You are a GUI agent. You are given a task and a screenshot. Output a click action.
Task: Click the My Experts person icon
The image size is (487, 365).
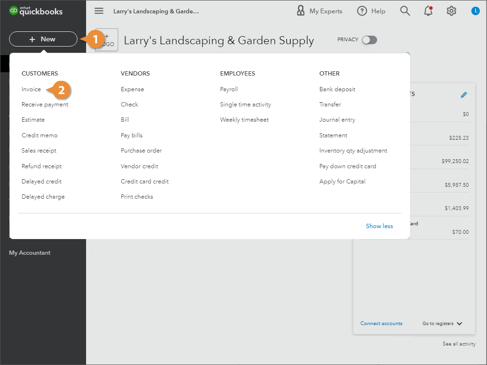tap(300, 10)
